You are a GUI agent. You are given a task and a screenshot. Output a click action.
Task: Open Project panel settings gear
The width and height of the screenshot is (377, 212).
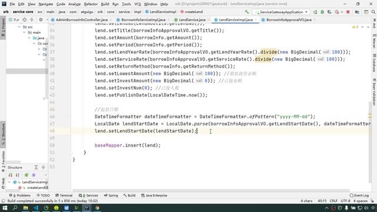(x=41, y=19)
